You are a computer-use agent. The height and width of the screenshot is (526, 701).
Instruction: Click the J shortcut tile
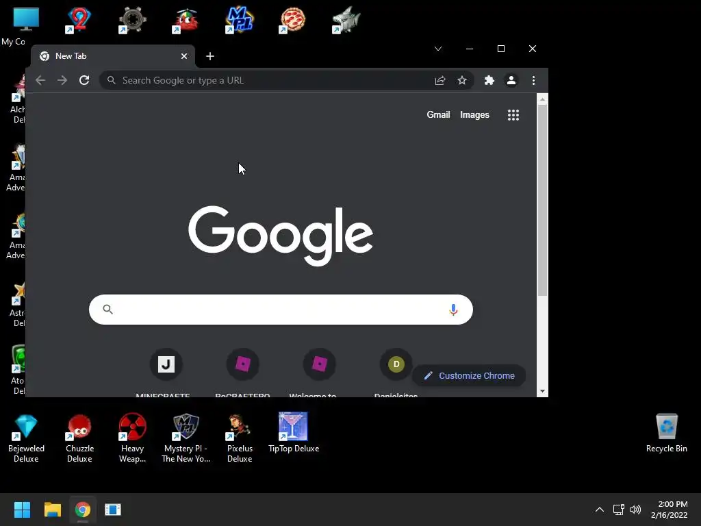pos(166,364)
